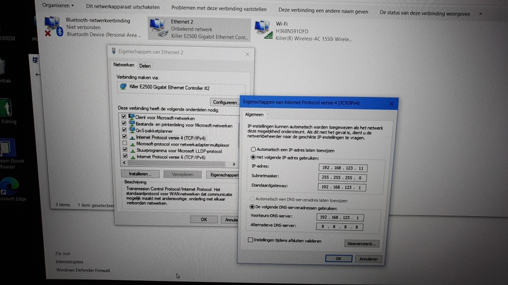Click the Eigenschappen button in Ethernet dialog
This screenshot has width=508, height=285.
(224, 175)
